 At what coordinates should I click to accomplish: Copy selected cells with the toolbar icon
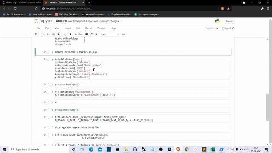click(54, 34)
